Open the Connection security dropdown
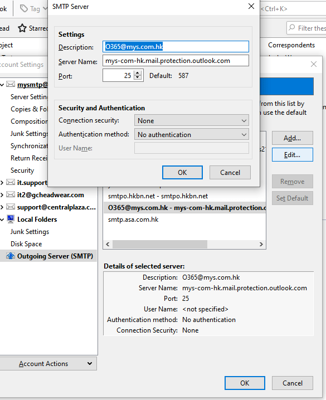This screenshot has width=326, height=400. 192,120
